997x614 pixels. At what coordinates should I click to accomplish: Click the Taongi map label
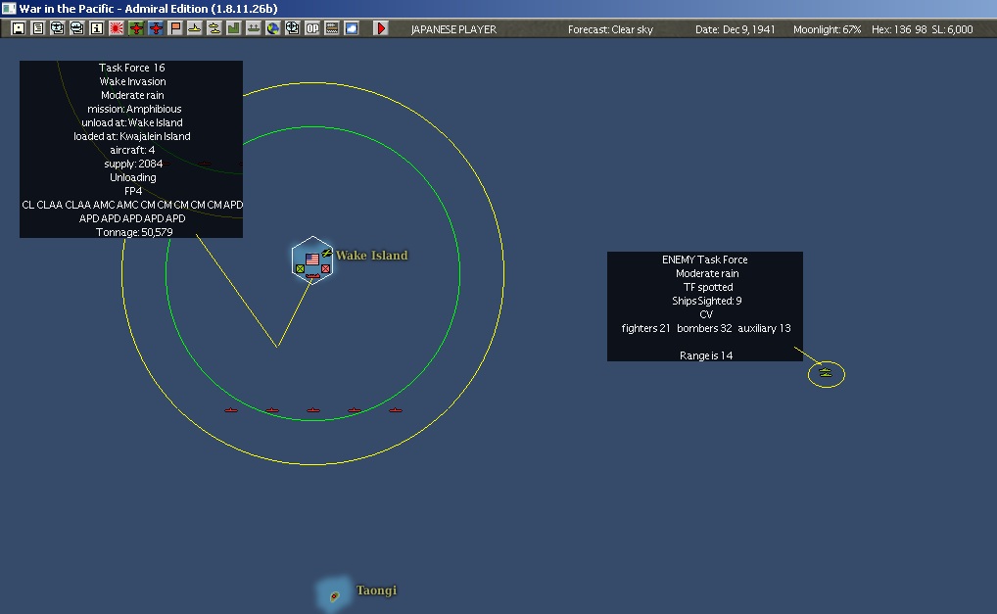pos(376,590)
